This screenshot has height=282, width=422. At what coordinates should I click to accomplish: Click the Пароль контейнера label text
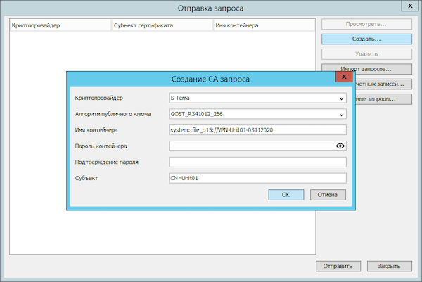101,146
